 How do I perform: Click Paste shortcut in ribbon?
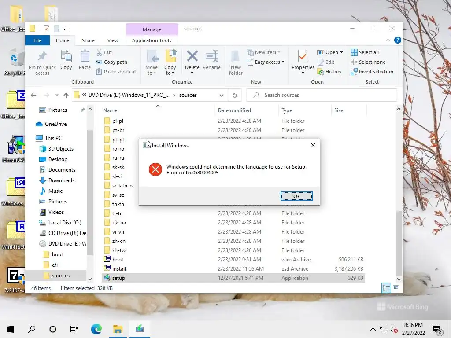click(x=116, y=72)
